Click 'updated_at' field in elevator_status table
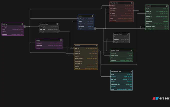170x107 pixels. 121,61
